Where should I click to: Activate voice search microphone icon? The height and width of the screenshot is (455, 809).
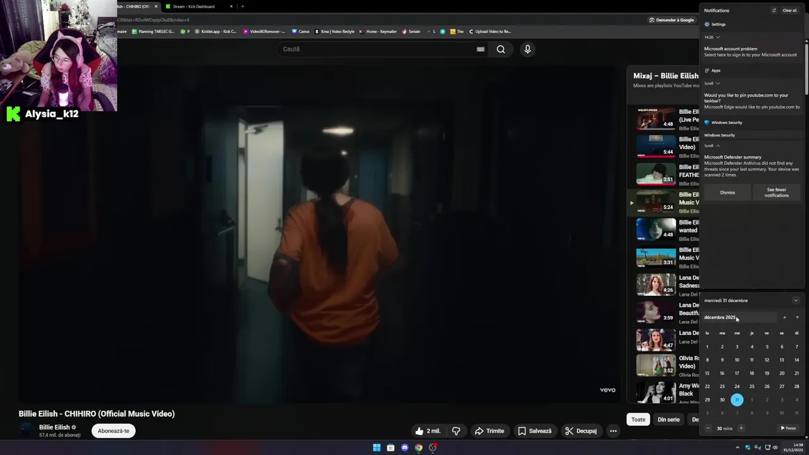[527, 49]
